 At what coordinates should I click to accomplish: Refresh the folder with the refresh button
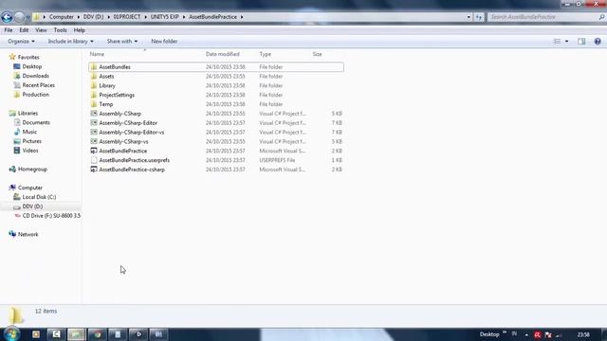pyautogui.click(x=479, y=17)
